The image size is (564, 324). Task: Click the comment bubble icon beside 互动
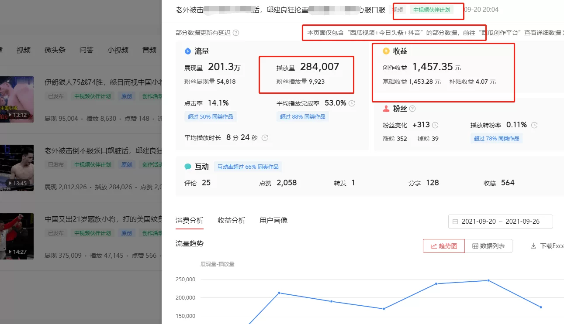pos(188,166)
